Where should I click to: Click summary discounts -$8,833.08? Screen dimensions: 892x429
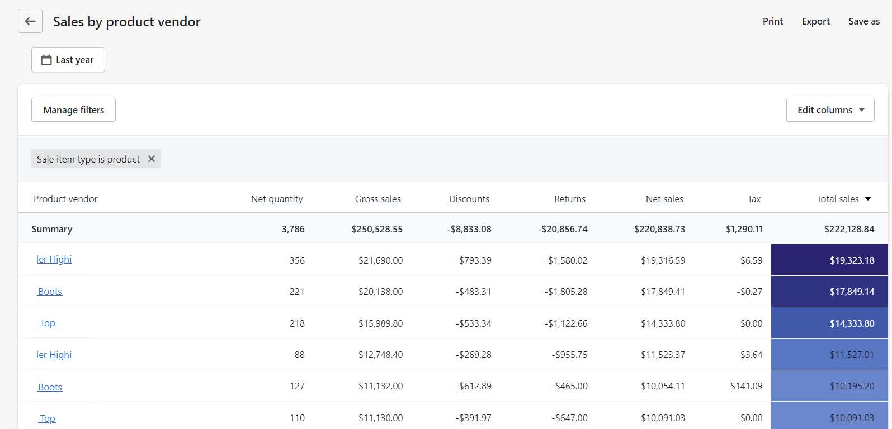coord(469,229)
